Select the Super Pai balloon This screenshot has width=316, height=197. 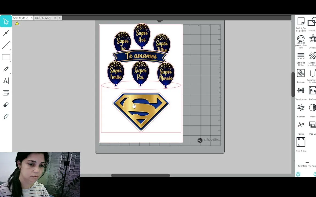(x=140, y=74)
